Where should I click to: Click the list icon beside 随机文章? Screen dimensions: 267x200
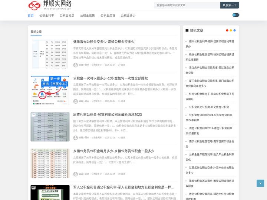[x=187, y=30]
